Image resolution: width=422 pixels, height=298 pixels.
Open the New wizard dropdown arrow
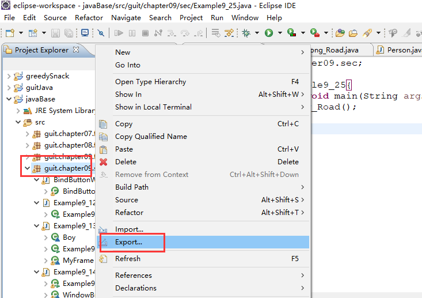point(21,33)
